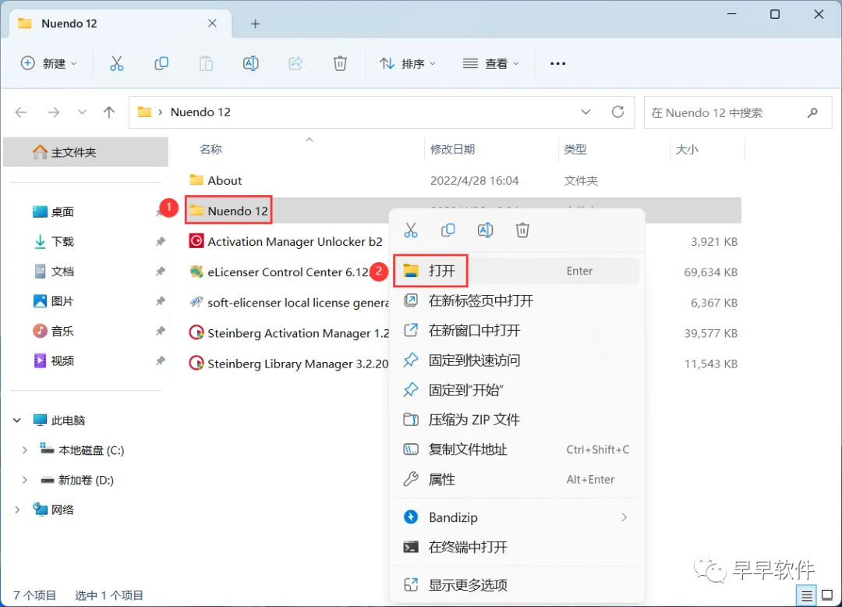The image size is (842, 607).
Task: Expand the Bandizip submenu arrow
Action: [624, 517]
